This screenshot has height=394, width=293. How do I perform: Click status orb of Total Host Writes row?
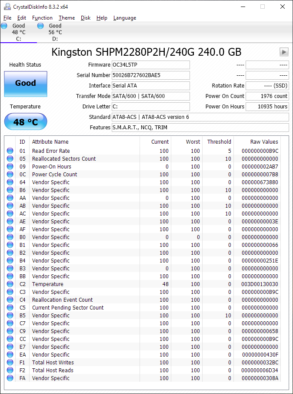pos(10,362)
